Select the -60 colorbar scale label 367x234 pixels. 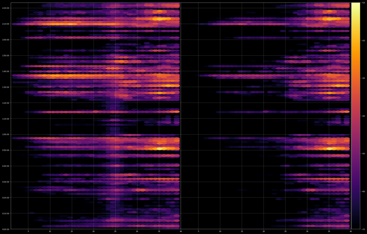coord(363,191)
